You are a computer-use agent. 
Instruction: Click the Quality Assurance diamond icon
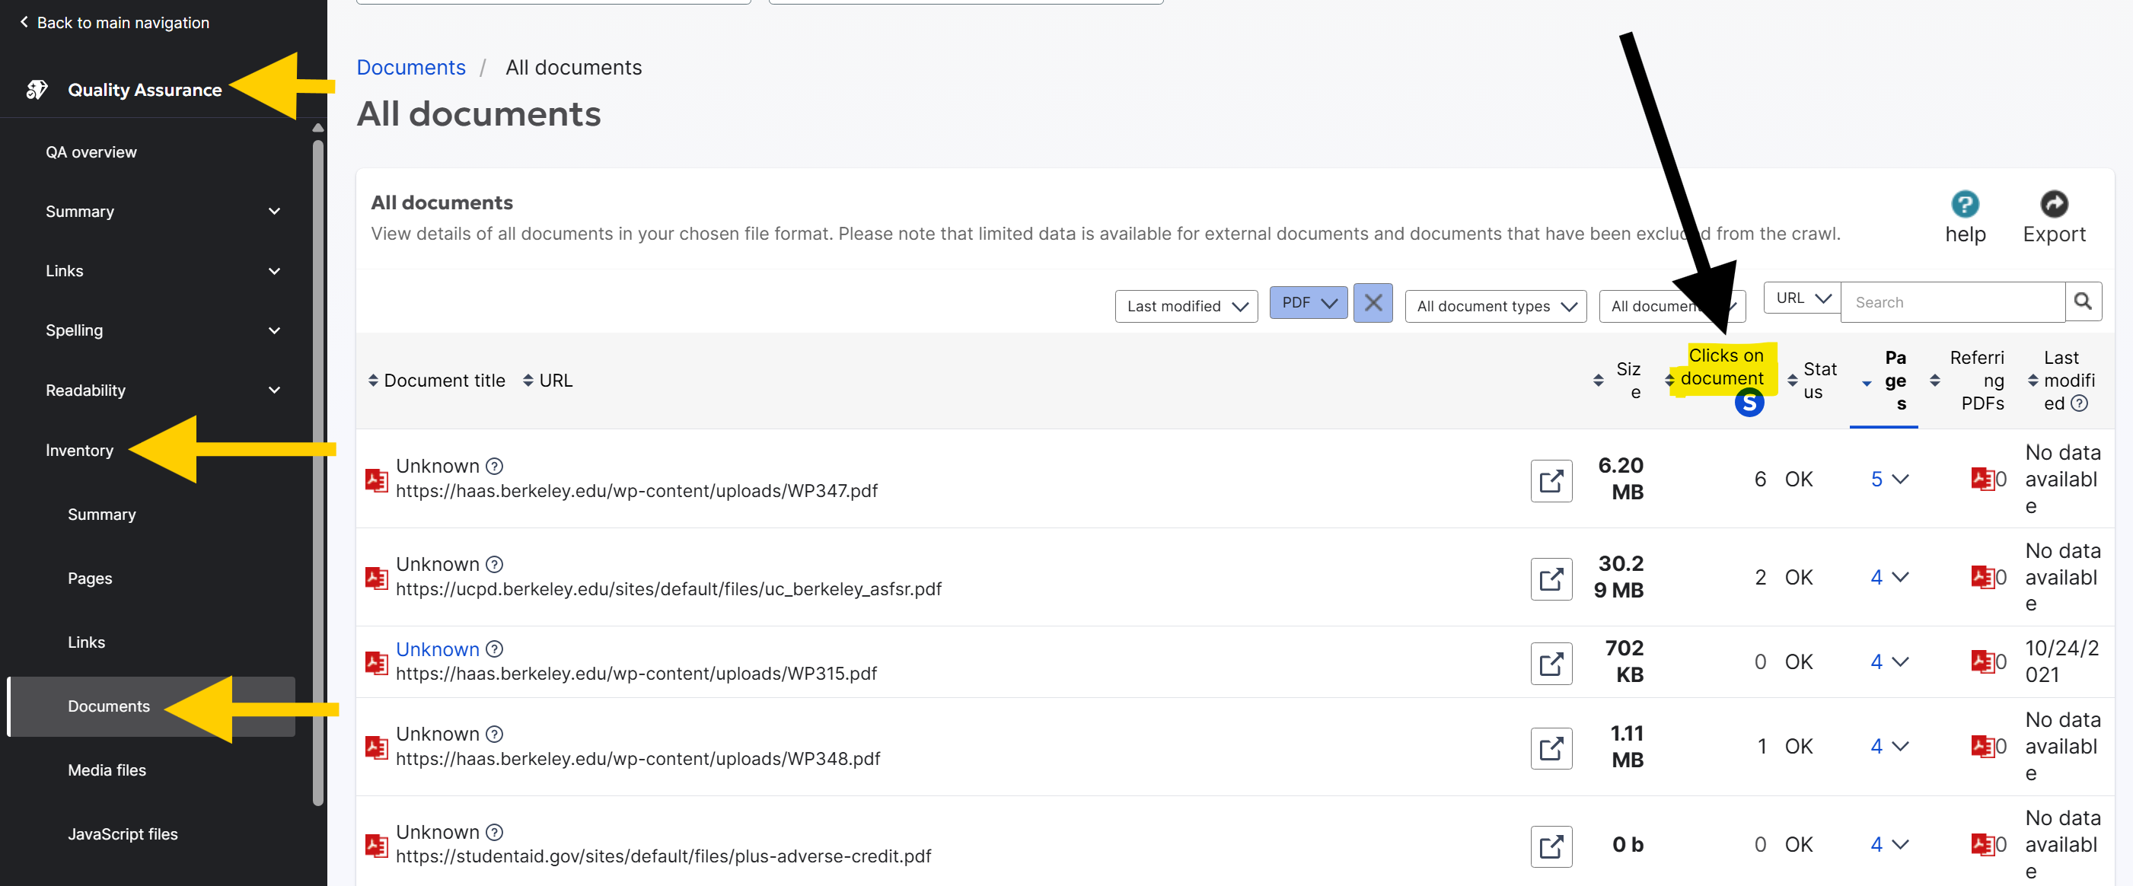(x=37, y=89)
